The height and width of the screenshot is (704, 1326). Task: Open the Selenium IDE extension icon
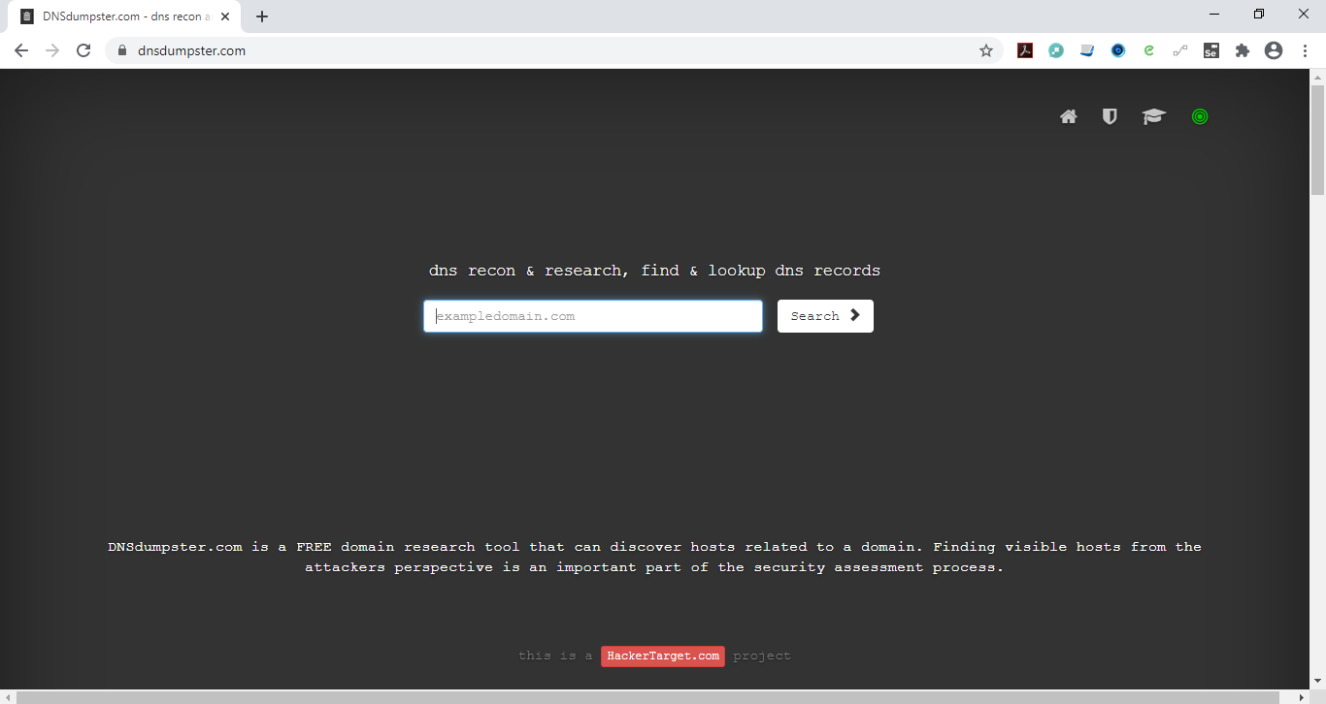coord(1211,50)
